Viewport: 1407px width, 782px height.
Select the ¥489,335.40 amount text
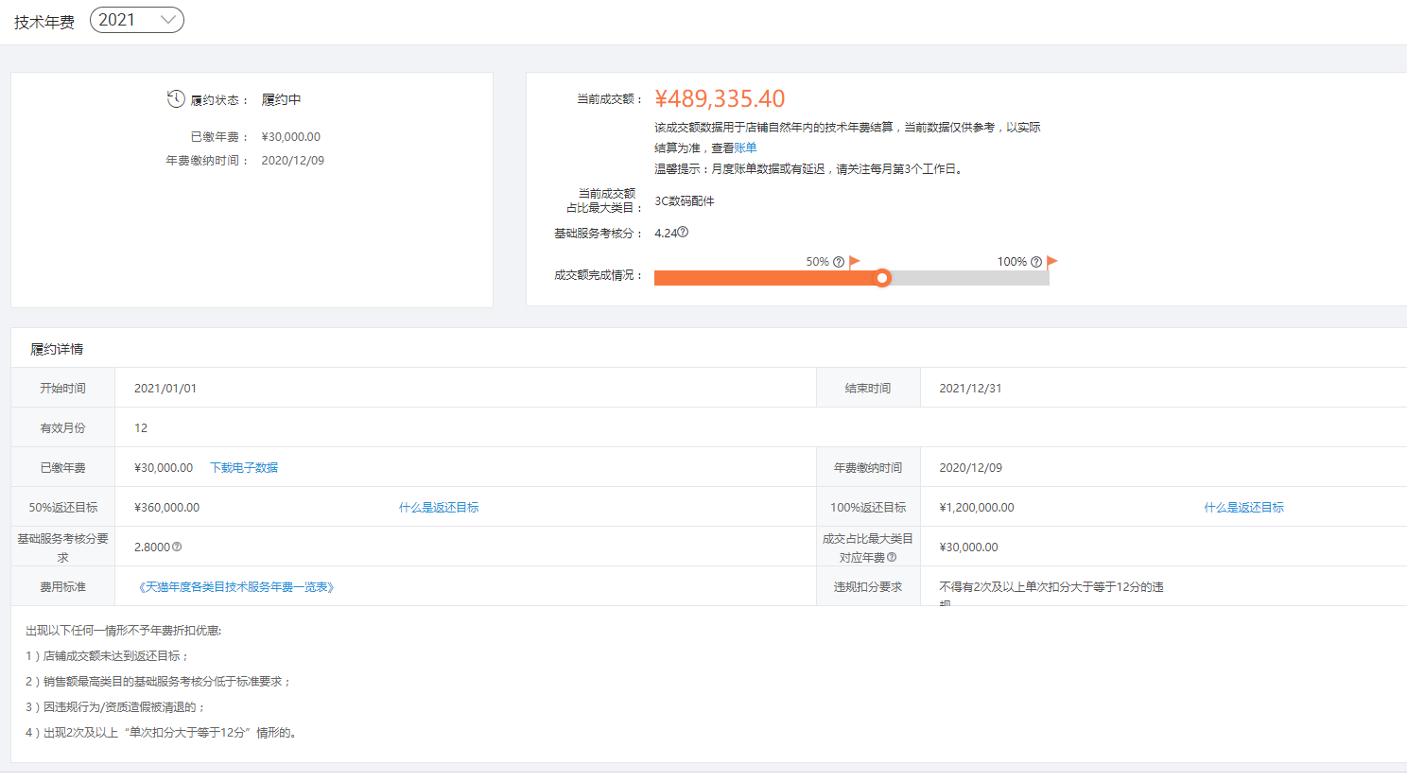[x=721, y=98]
